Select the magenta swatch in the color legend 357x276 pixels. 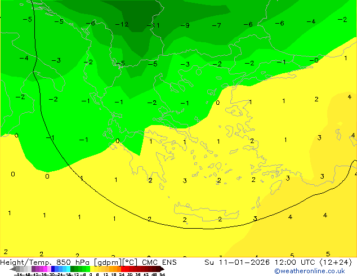(45, 269)
